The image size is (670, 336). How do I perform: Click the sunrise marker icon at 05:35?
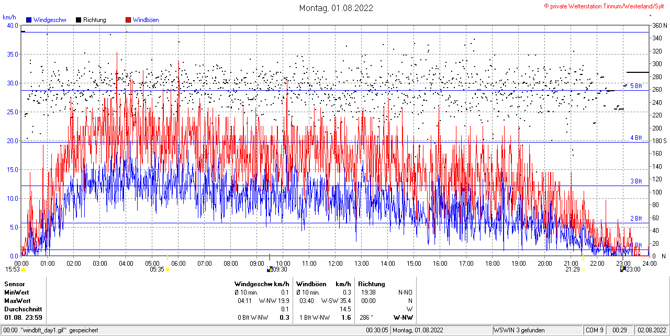[167, 269]
